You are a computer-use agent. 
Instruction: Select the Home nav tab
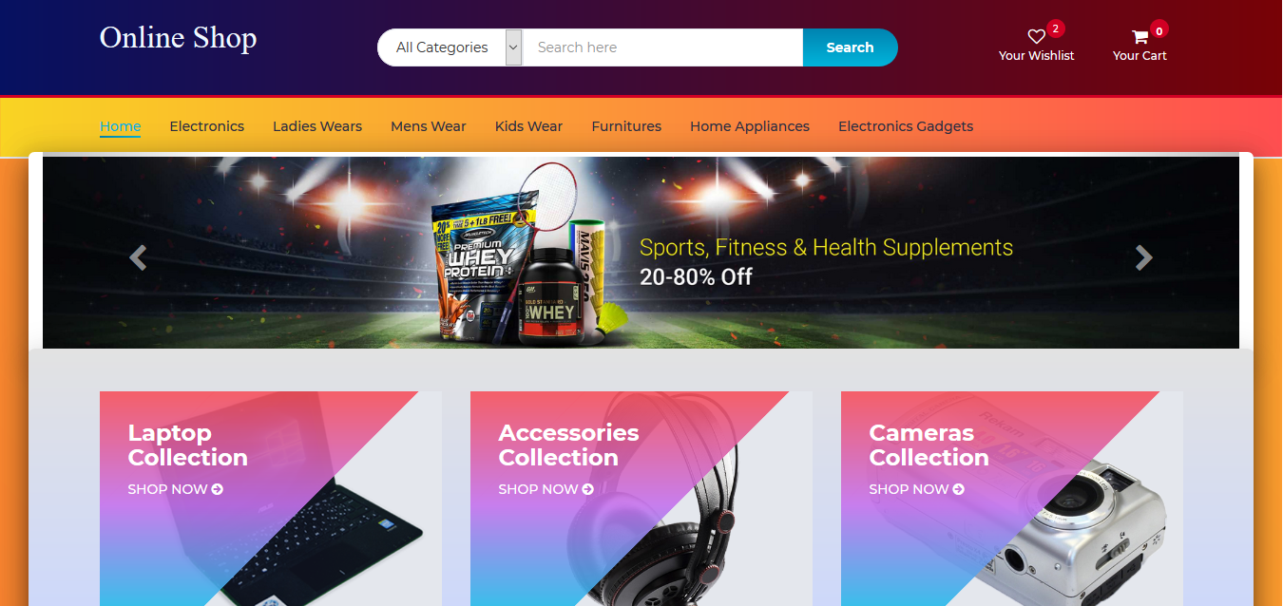coord(121,126)
